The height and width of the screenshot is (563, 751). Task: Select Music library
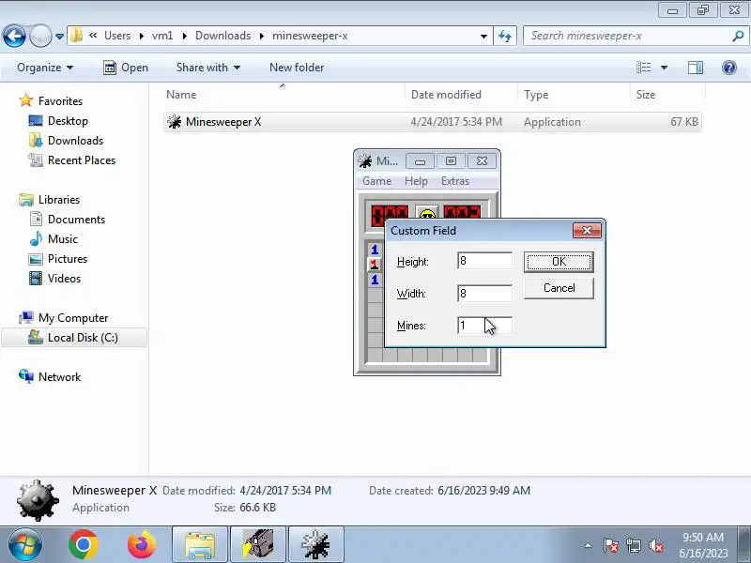pyautogui.click(x=62, y=239)
